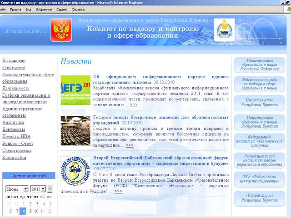Click the next month arrow button
The image size is (291, 218).
(x=50, y=189)
